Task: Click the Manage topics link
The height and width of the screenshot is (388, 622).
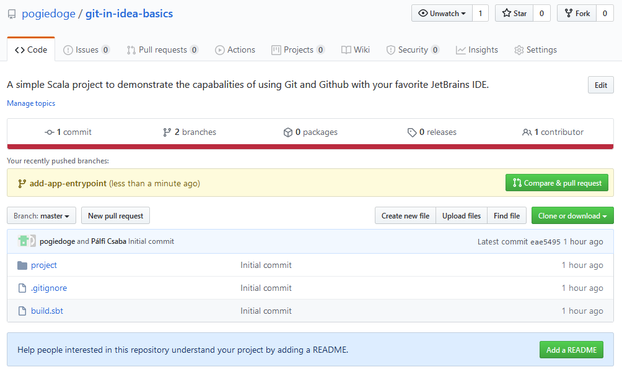Action: coord(31,103)
